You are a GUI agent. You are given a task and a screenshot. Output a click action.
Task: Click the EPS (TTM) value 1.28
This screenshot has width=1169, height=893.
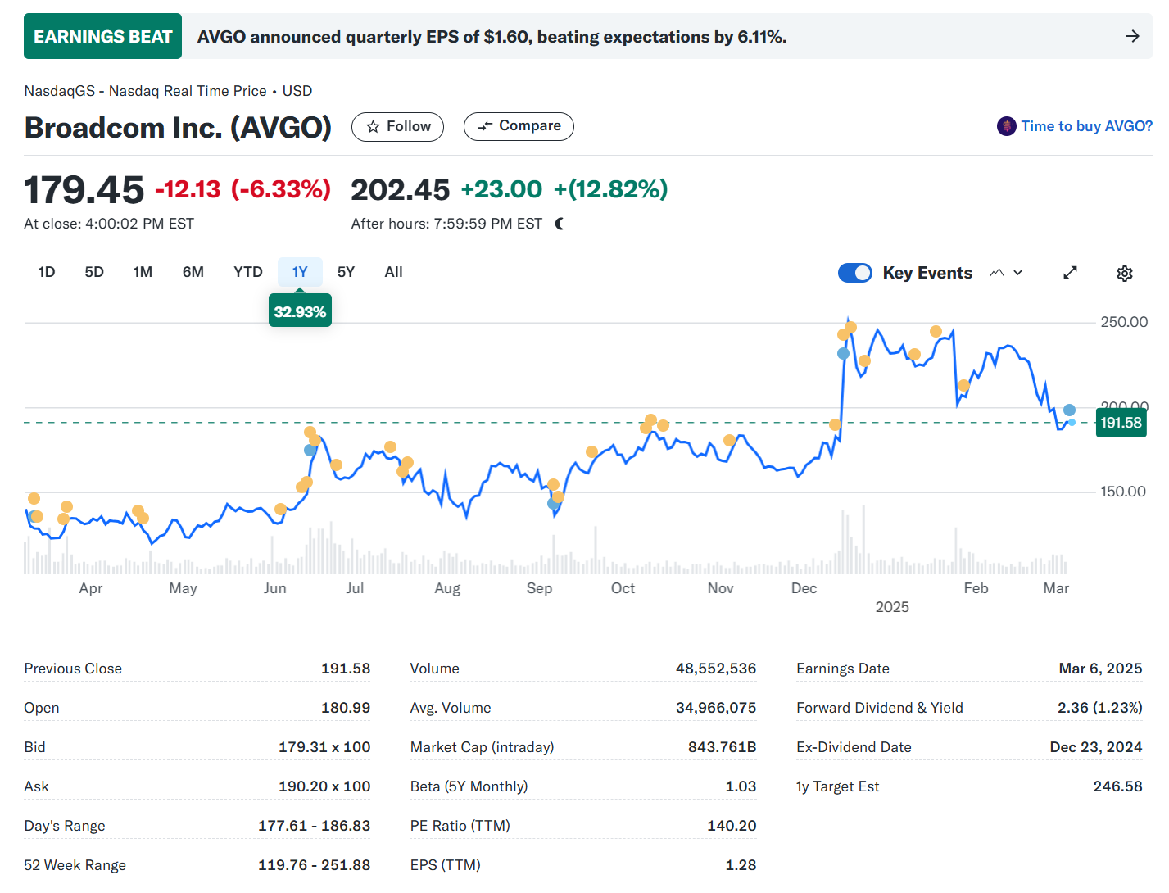(x=741, y=865)
